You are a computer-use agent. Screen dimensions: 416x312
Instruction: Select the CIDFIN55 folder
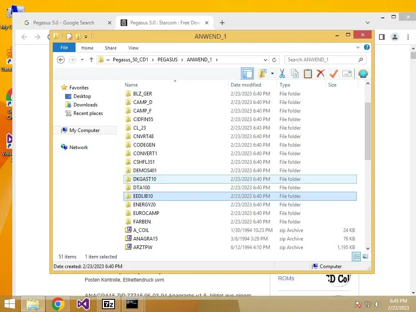tap(240, 119)
